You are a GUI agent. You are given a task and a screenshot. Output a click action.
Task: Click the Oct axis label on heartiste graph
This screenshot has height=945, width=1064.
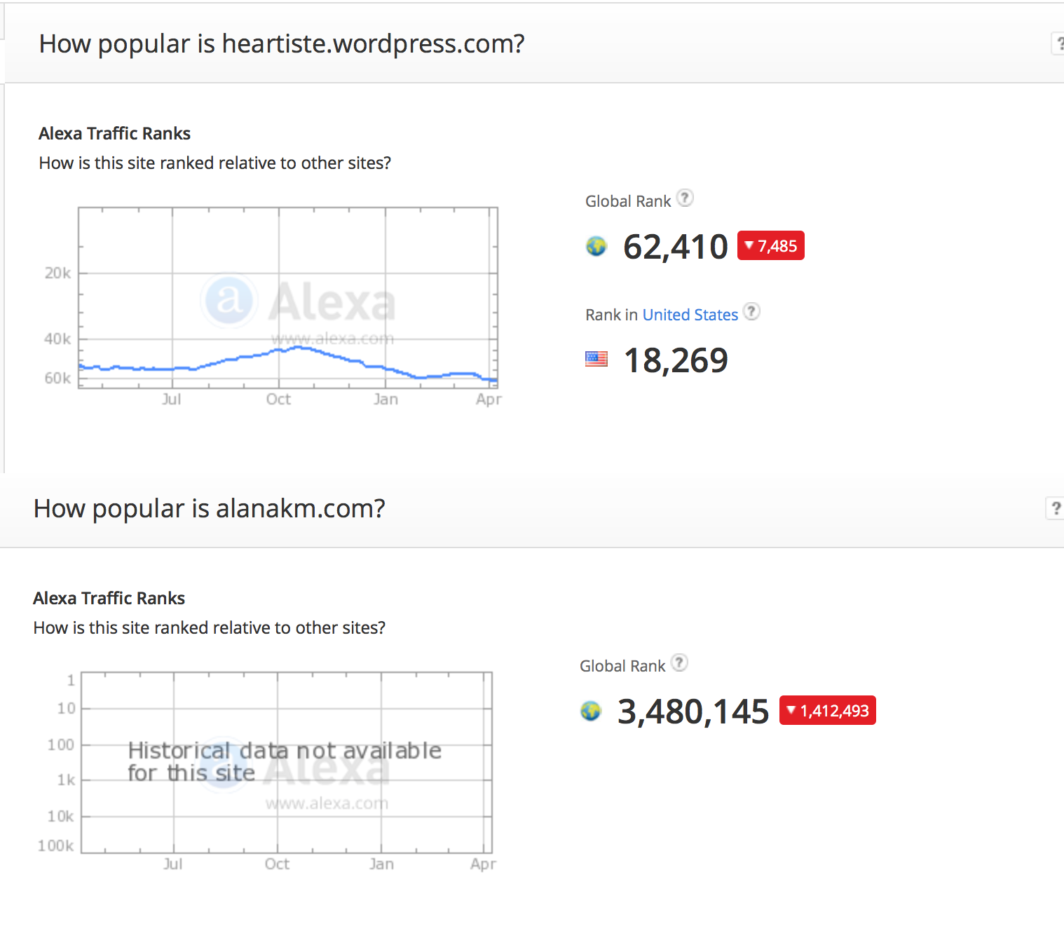[278, 399]
